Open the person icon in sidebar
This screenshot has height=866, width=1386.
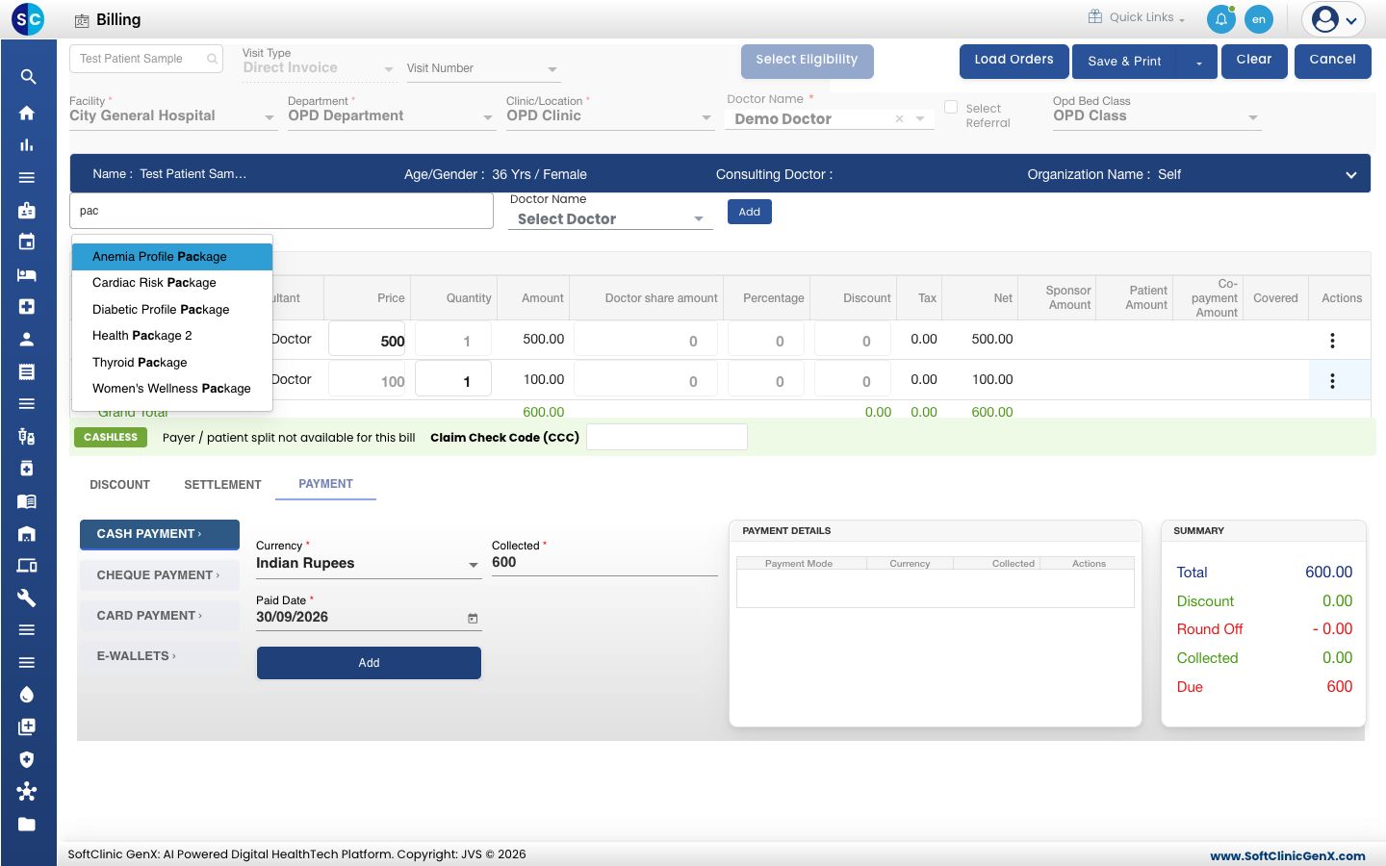(x=27, y=339)
